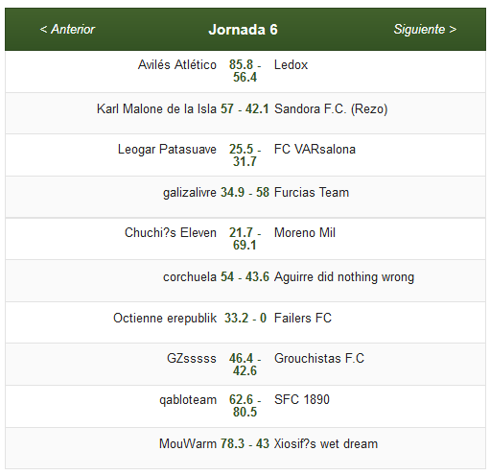The height and width of the screenshot is (475, 490).
Task: Open Moreno Mil team
Action: click(305, 232)
